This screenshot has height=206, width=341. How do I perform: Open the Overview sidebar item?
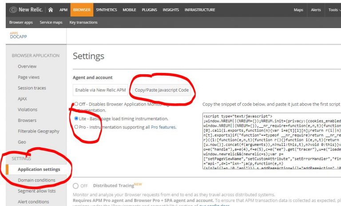27,66
